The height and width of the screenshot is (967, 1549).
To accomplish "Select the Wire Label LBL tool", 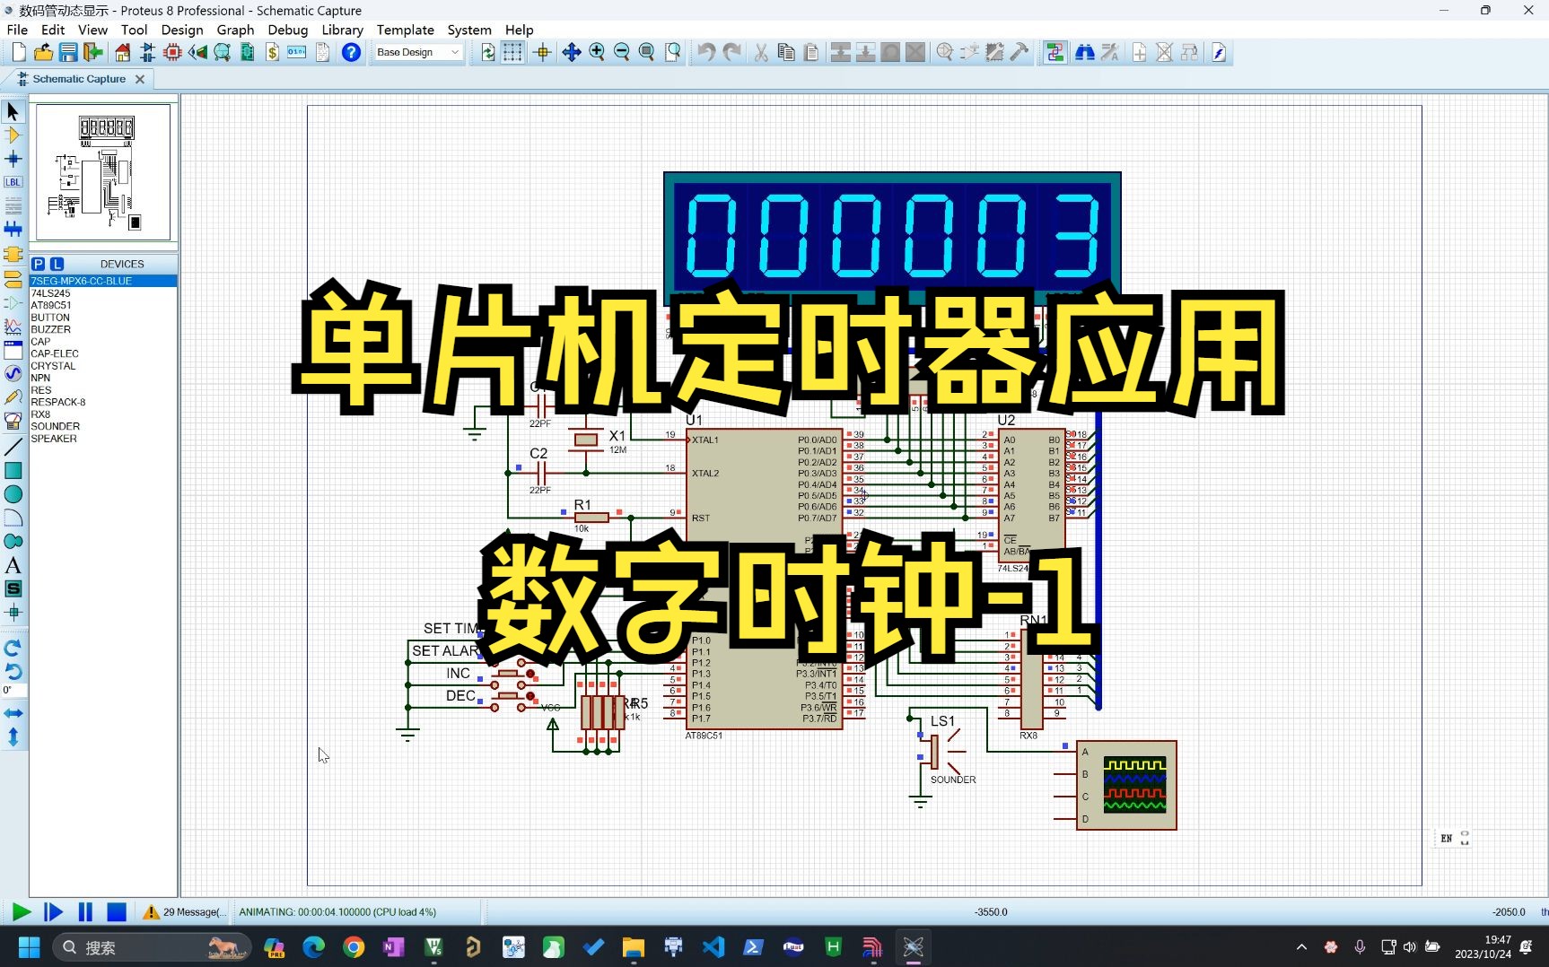I will tap(13, 182).
